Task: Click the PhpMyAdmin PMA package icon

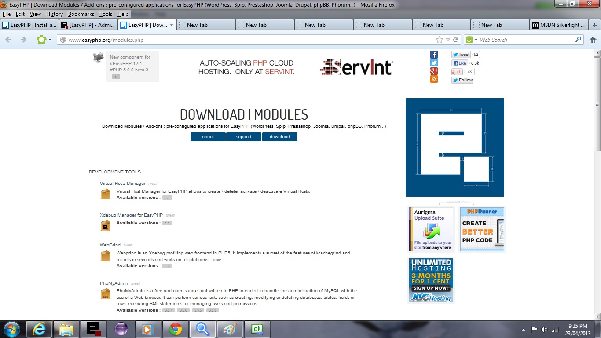Action: [106, 294]
